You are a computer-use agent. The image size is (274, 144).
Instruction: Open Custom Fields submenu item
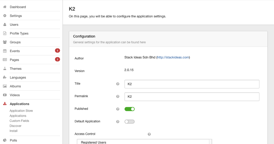coord(19,121)
